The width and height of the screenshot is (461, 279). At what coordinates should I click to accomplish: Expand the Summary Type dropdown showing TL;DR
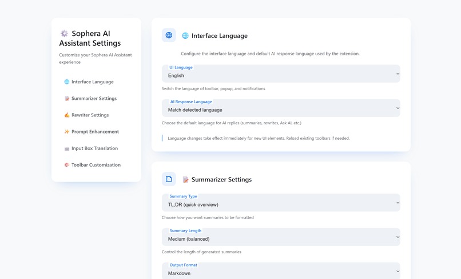(x=281, y=203)
